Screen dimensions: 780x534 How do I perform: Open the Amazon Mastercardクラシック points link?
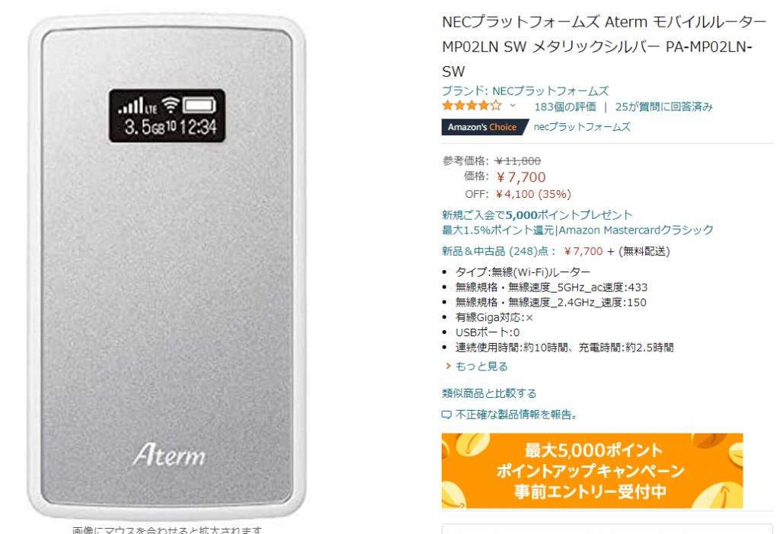[577, 230]
